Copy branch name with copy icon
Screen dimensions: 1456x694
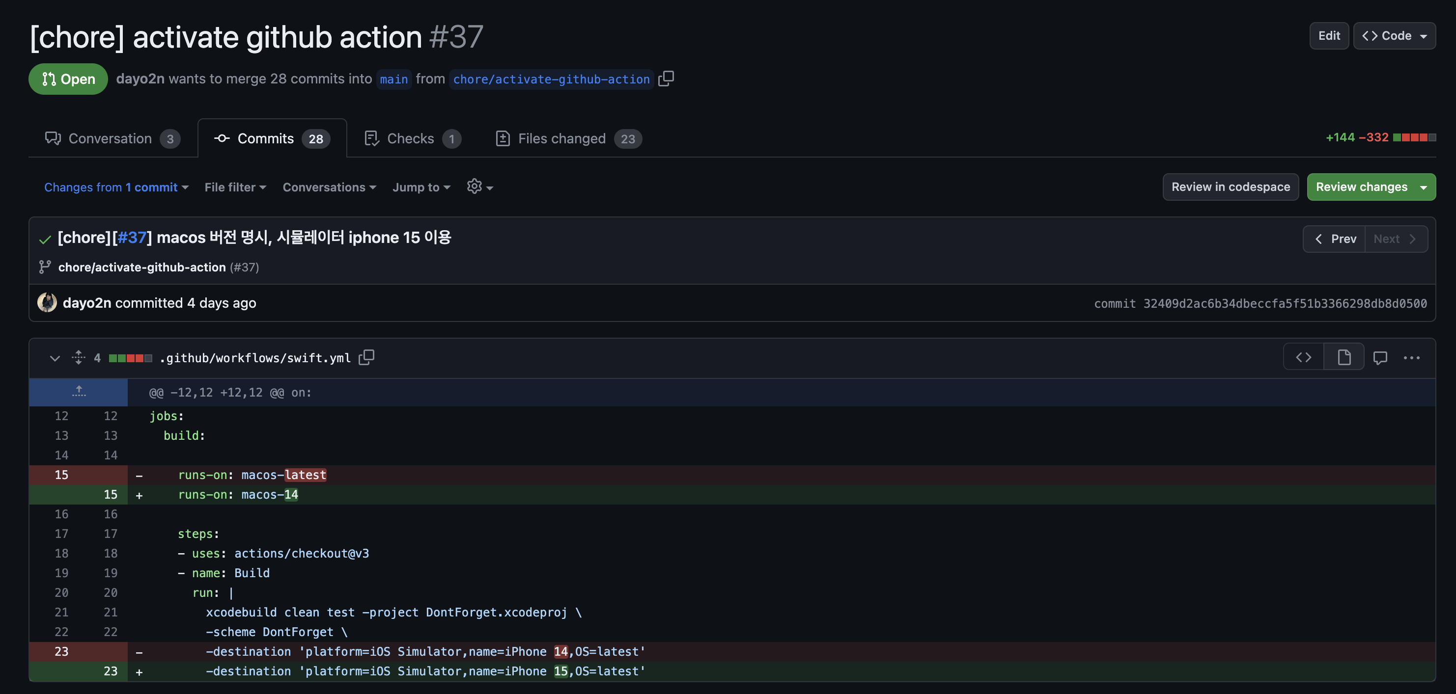[x=666, y=79]
